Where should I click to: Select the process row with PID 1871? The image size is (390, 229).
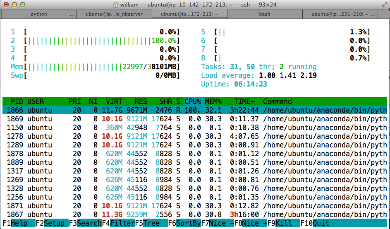click(195, 206)
